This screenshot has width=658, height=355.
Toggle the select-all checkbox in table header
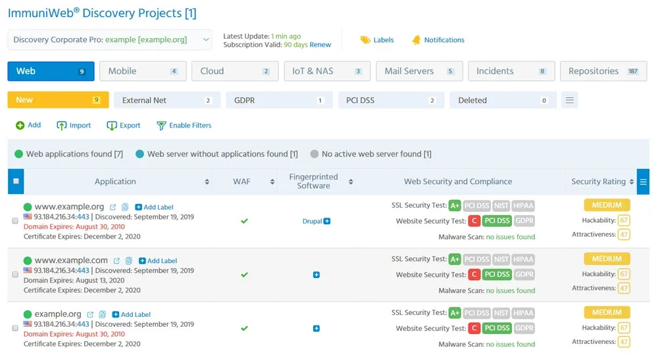(x=16, y=181)
